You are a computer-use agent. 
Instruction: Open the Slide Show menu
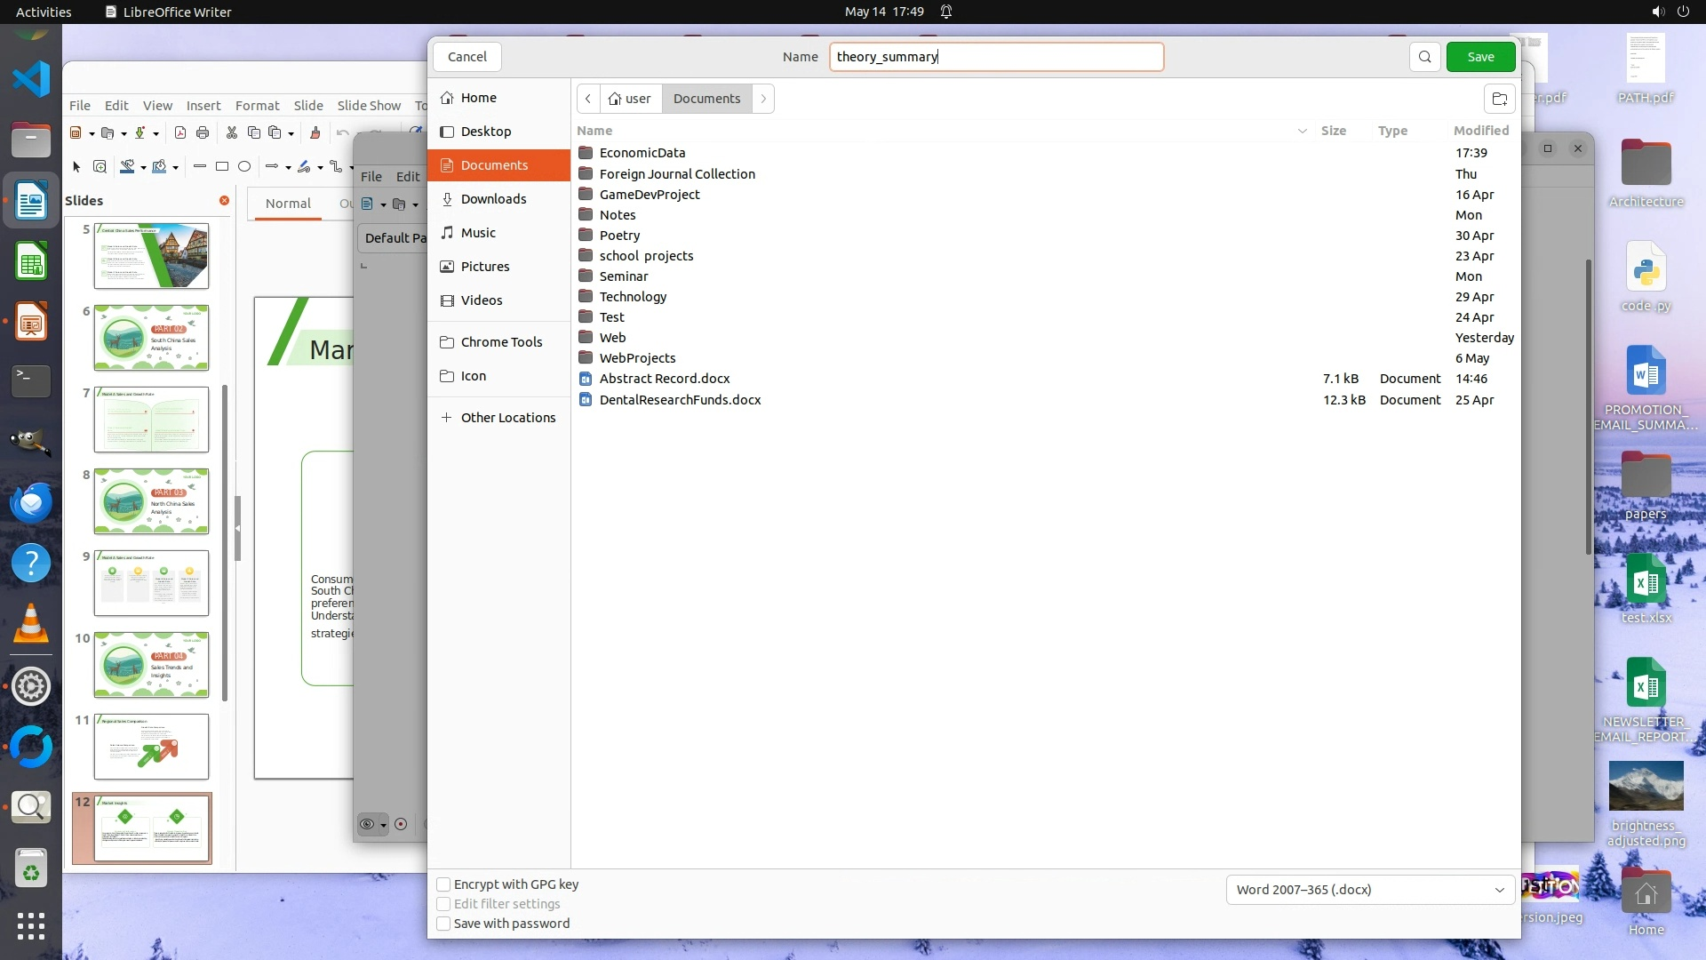(369, 105)
